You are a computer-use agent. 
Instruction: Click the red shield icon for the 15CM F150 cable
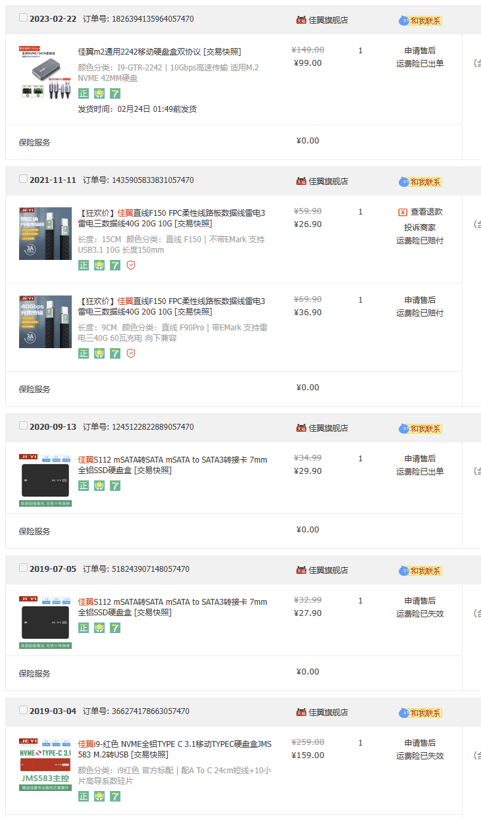point(131,265)
